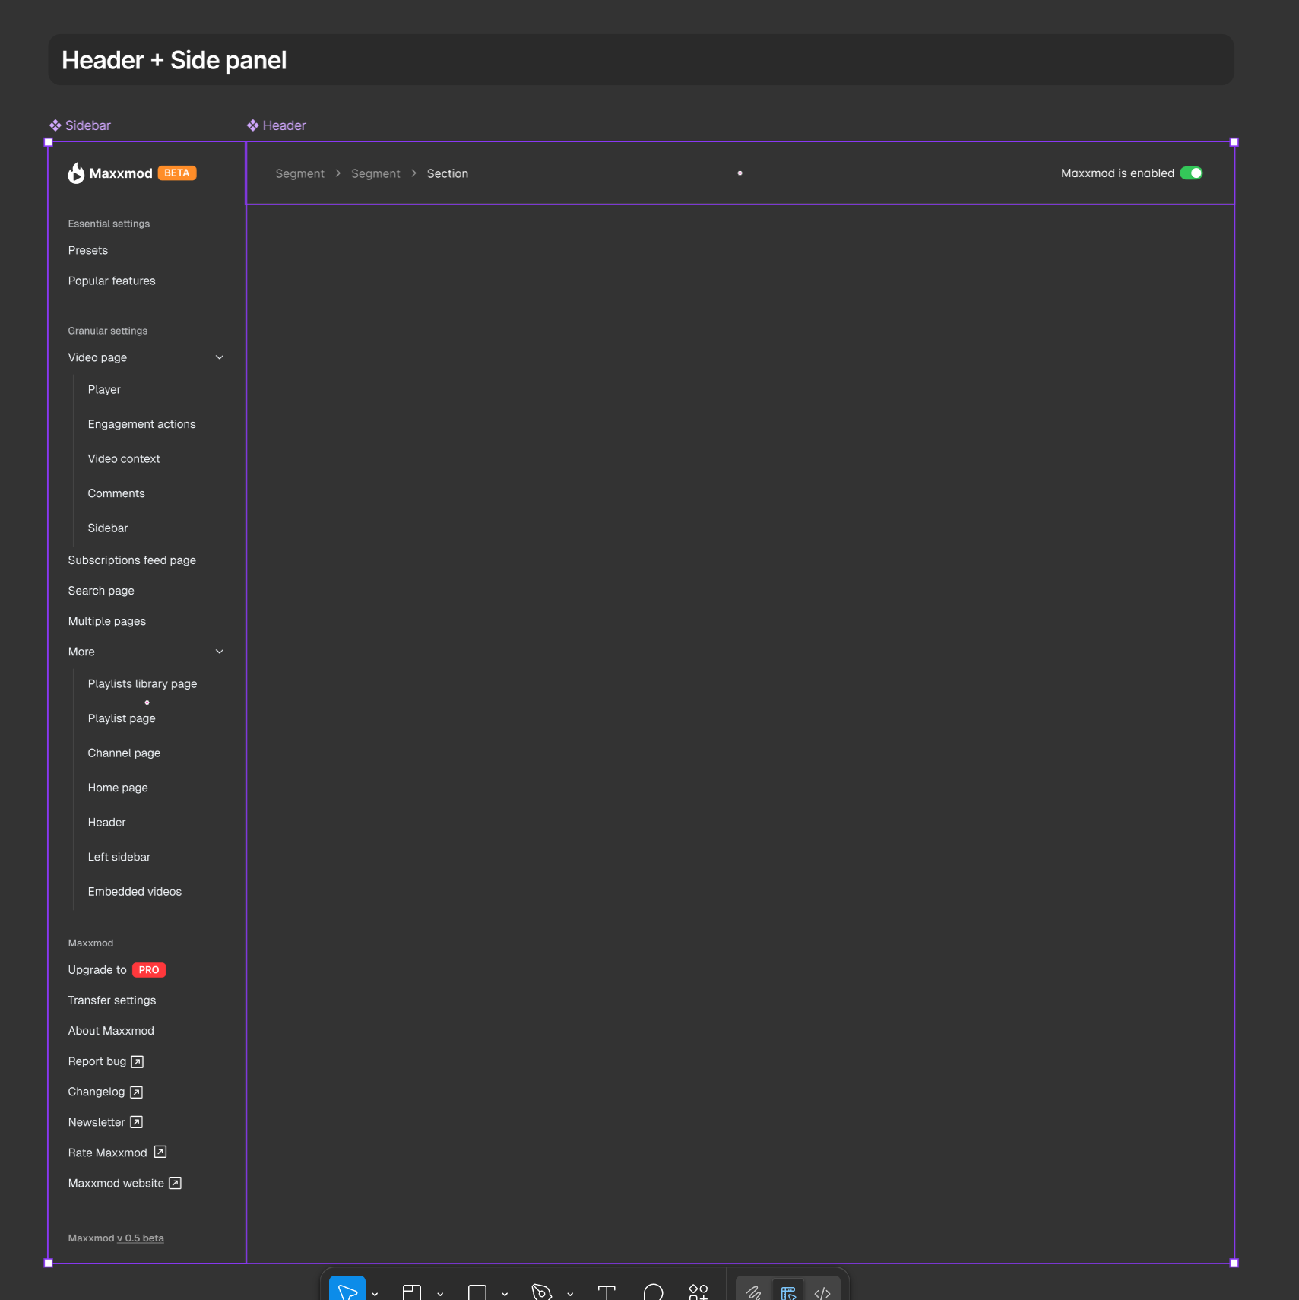1299x1300 pixels.
Task: Disable the Maxxmod is enabled switch
Action: pyautogui.click(x=1192, y=173)
